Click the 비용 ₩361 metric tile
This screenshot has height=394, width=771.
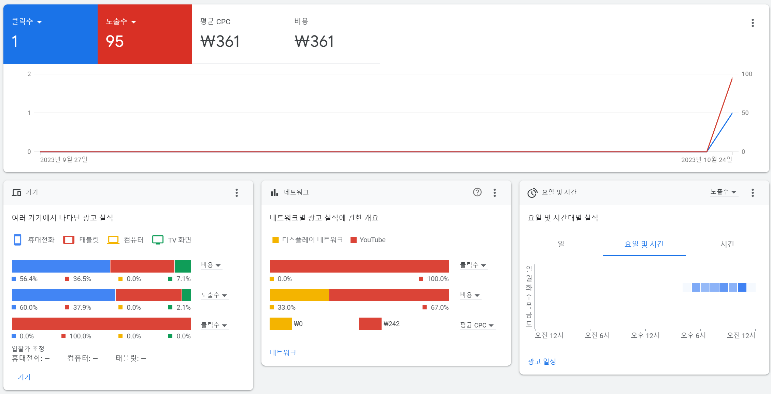[x=332, y=34]
